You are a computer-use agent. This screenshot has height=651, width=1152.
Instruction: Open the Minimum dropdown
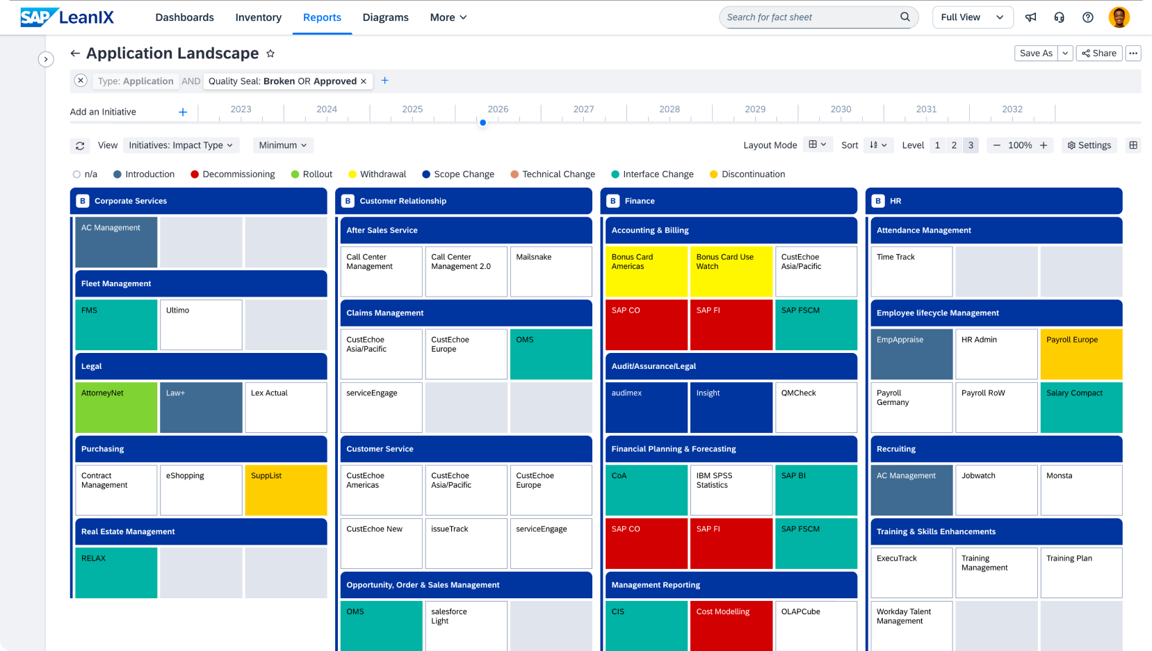(x=283, y=145)
